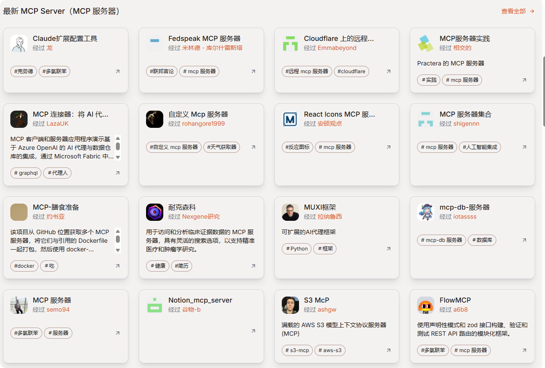Open author link LazaUK
The height and width of the screenshot is (368, 545).
[x=57, y=124]
